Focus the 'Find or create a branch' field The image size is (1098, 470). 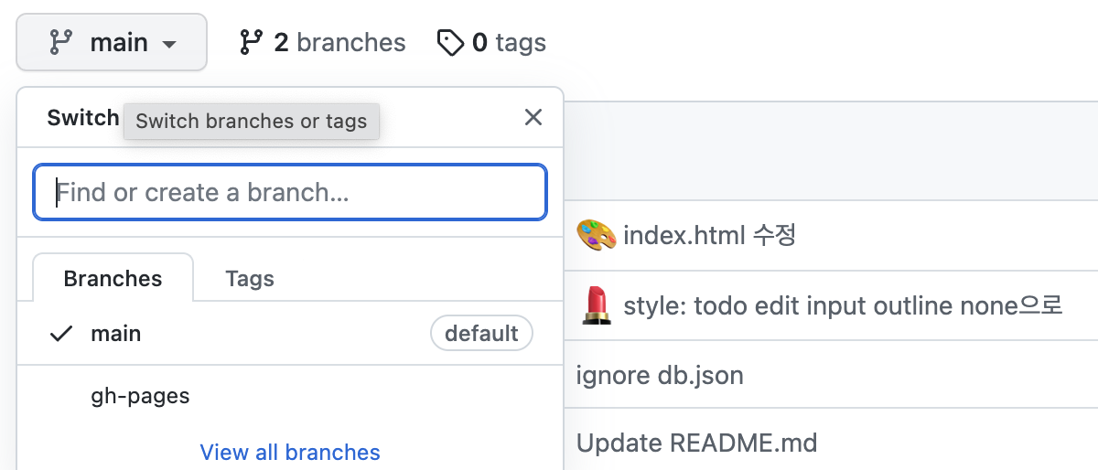point(290,192)
